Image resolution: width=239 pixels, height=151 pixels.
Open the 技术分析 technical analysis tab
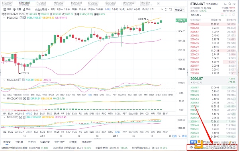click(86, 142)
